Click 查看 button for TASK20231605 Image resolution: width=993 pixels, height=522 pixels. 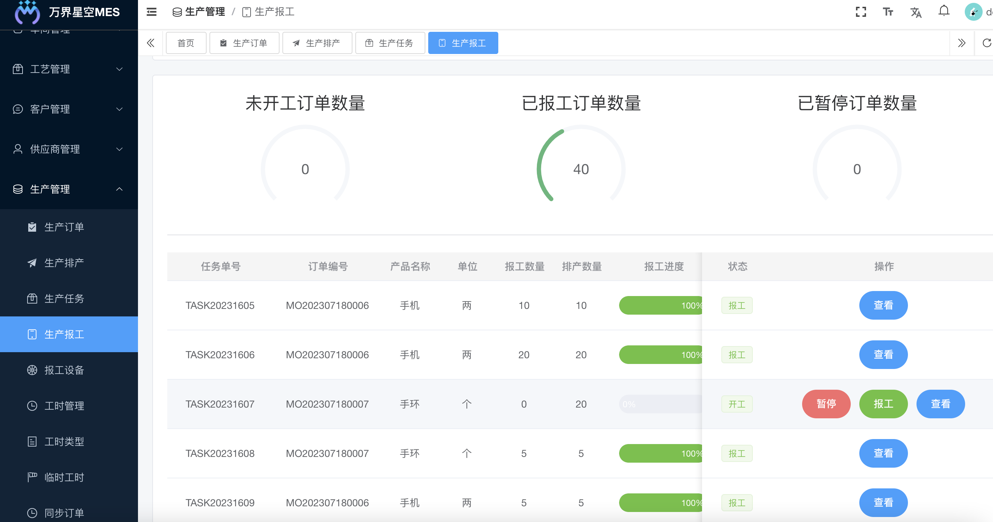[883, 305]
